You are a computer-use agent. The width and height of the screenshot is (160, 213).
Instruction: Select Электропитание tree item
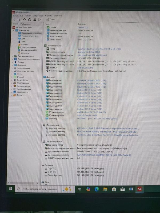coord(29,47)
